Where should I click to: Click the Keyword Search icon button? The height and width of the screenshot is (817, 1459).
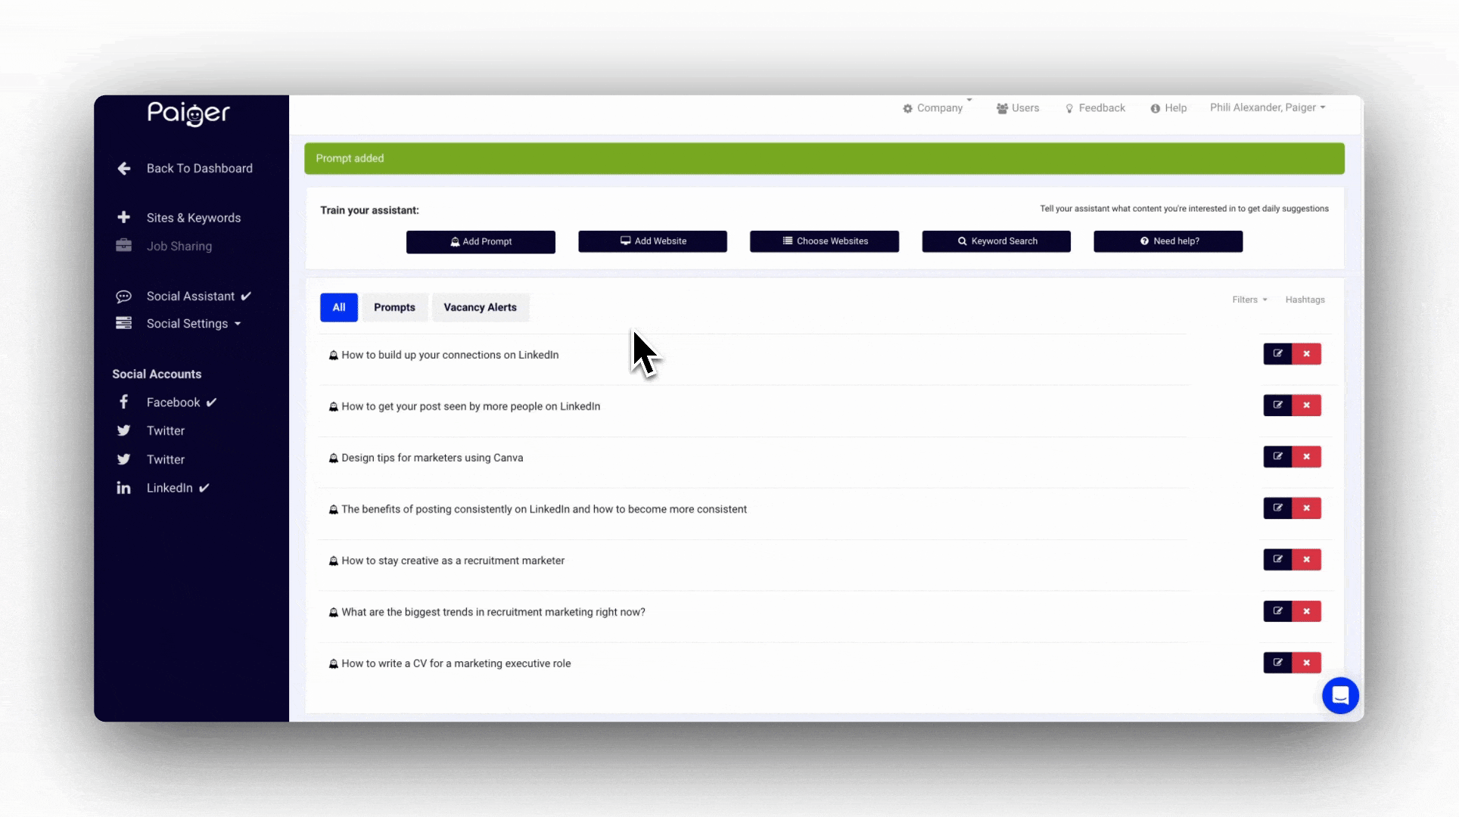tap(996, 241)
